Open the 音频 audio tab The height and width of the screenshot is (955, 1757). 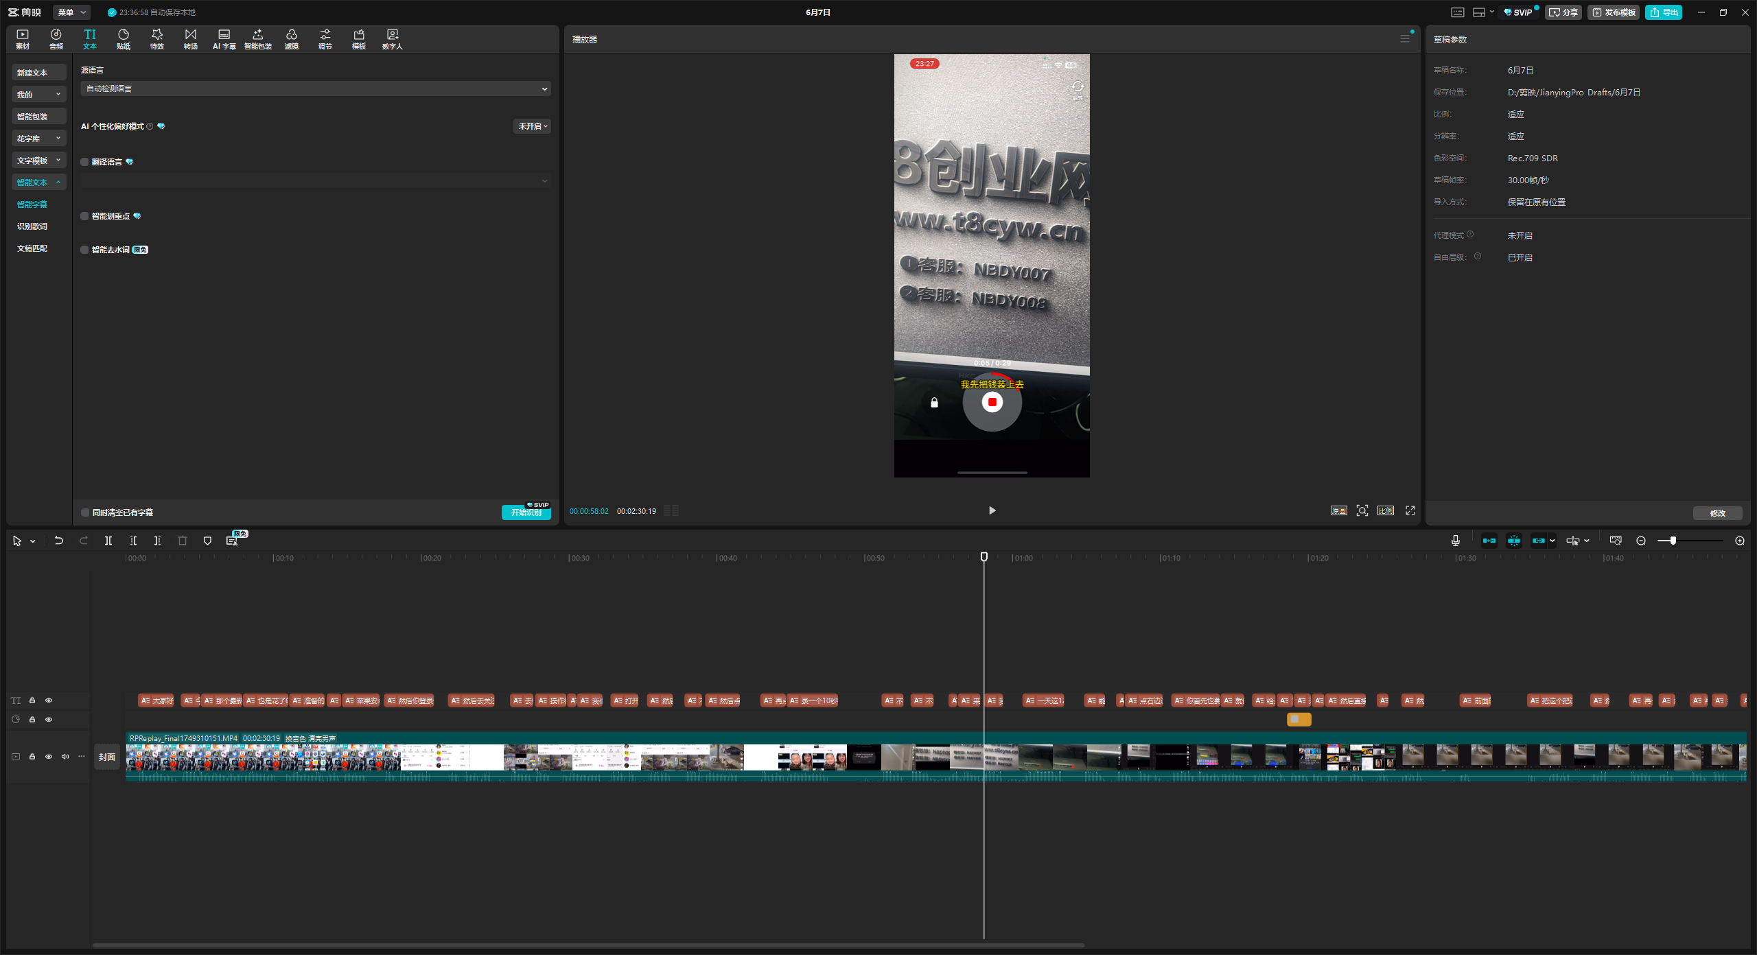click(x=56, y=39)
